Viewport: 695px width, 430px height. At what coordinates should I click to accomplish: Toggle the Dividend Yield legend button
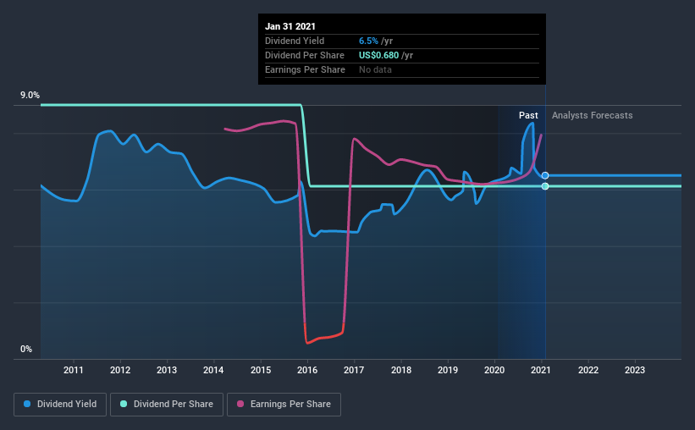click(x=60, y=405)
